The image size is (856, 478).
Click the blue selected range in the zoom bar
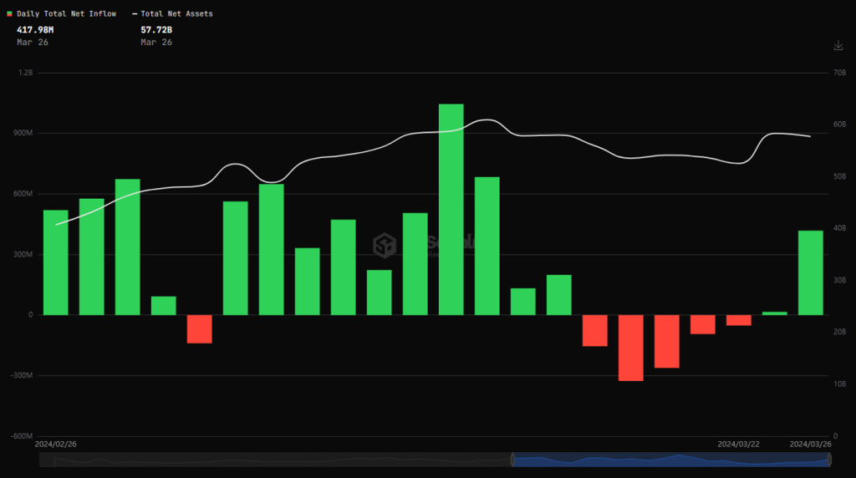(669, 460)
